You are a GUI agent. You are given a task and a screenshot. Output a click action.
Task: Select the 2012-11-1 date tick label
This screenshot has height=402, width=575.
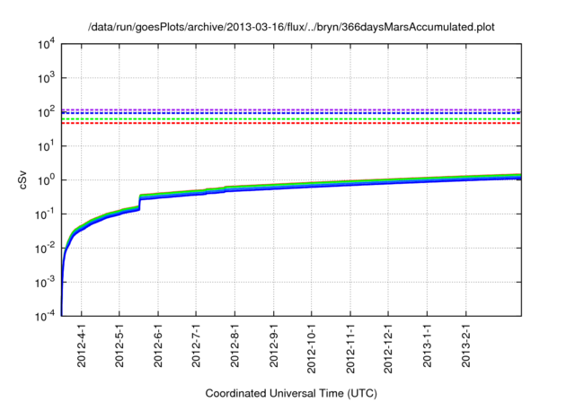point(350,348)
